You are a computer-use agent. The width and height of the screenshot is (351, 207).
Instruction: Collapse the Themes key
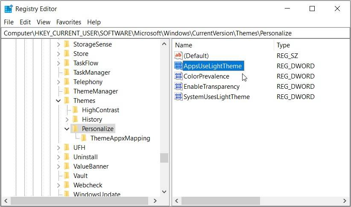pos(58,101)
